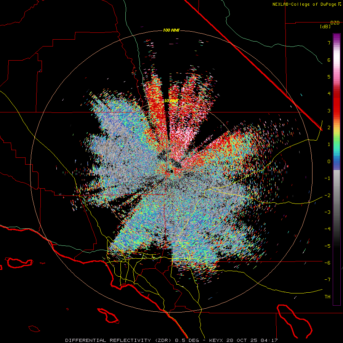The height and width of the screenshot is (343, 343).
Task: Click the -6 value on the scale
Action: (x=327, y=263)
